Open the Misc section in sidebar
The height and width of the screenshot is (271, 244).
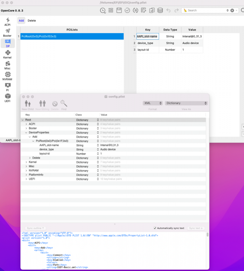(7, 65)
